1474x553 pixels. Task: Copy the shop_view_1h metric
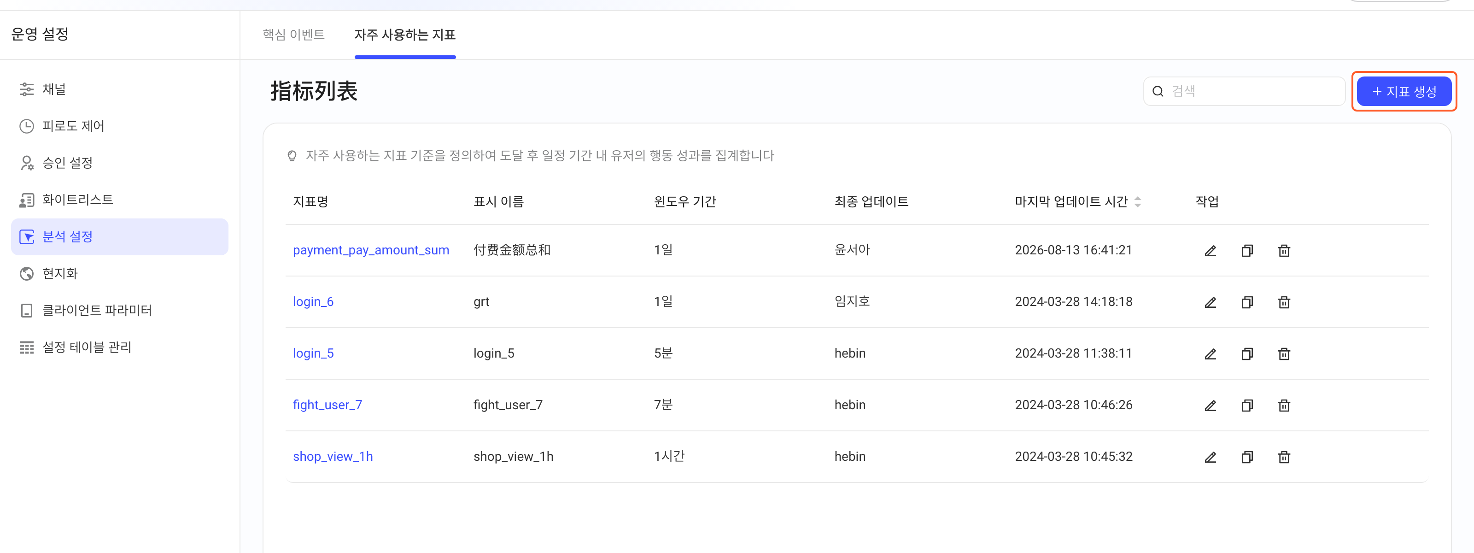pos(1247,457)
